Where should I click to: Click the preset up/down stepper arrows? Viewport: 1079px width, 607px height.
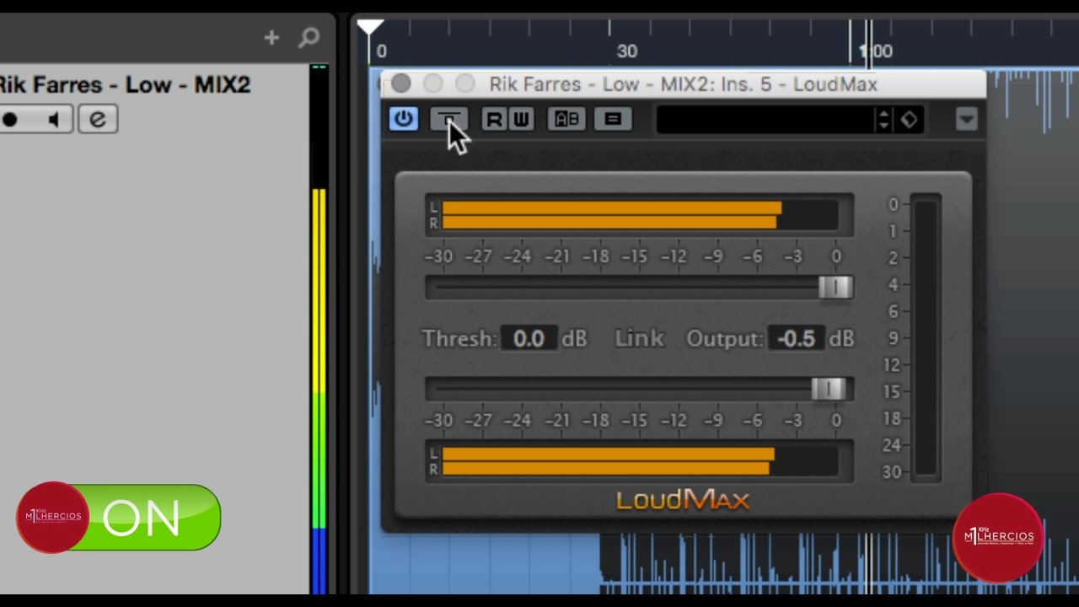pyautogui.click(x=883, y=120)
